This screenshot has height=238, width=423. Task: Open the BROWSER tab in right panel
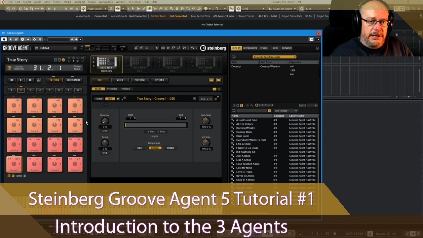pos(287,48)
